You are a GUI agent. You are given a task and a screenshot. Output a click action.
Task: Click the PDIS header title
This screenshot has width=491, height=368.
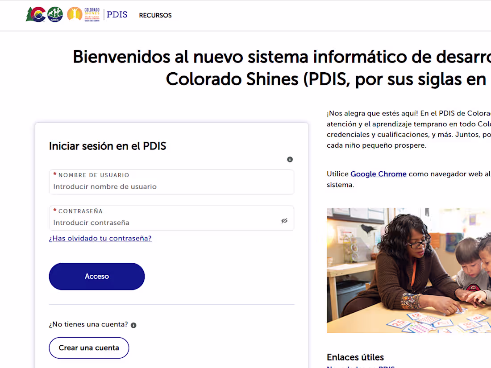click(x=117, y=15)
